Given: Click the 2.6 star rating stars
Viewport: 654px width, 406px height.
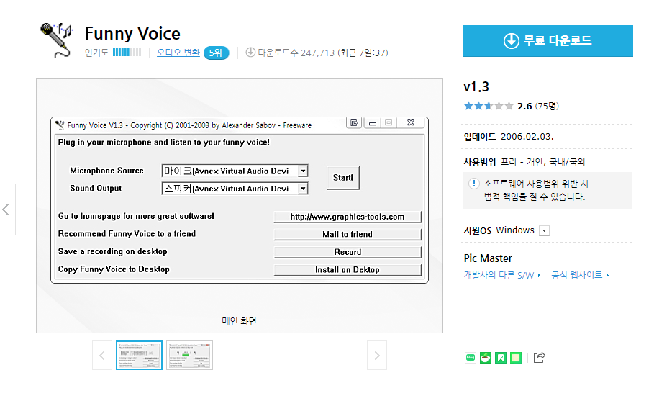Looking at the screenshot, I should tap(489, 106).
